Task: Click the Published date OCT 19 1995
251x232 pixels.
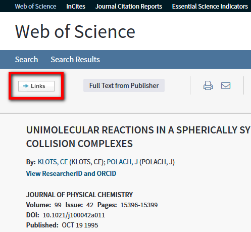Action: click(x=80, y=225)
